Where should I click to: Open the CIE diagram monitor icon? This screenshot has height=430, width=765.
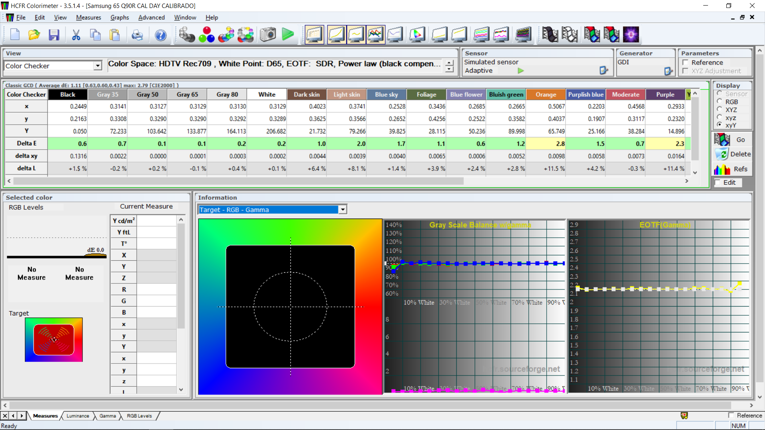coord(417,35)
